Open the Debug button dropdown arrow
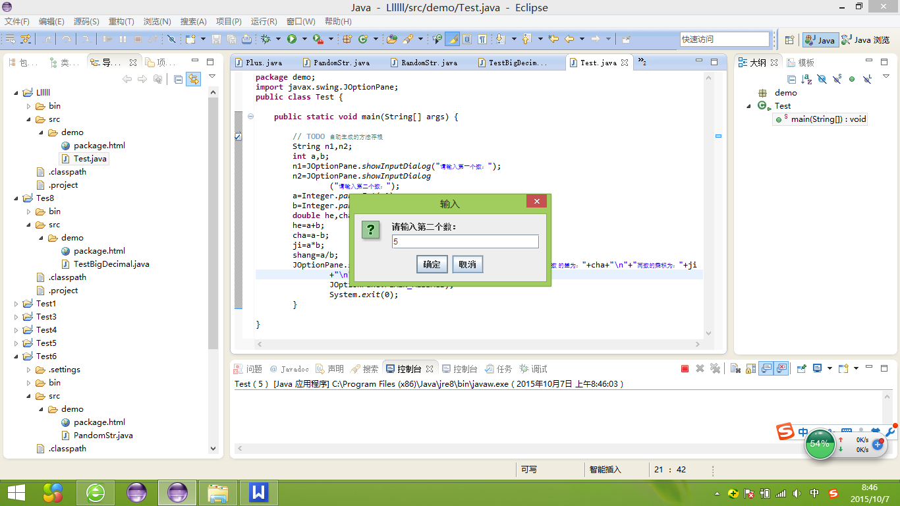This screenshot has width=900, height=506. pyautogui.click(x=278, y=39)
